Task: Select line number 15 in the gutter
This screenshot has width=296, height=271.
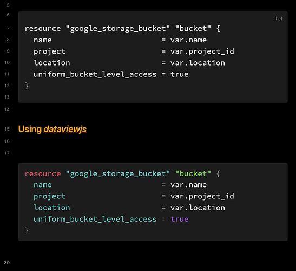Action: coord(7,129)
